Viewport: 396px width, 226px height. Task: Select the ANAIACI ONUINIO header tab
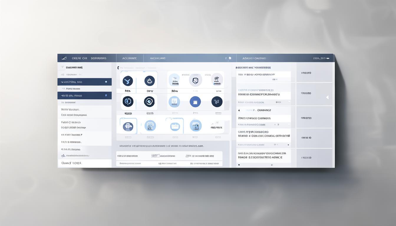tap(254, 58)
